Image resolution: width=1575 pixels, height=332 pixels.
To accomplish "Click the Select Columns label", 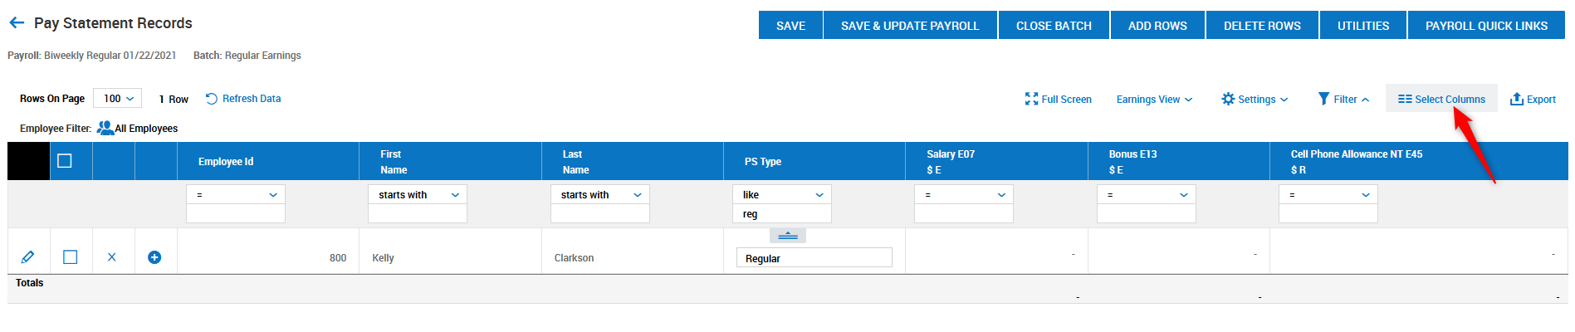I will point(1450,100).
